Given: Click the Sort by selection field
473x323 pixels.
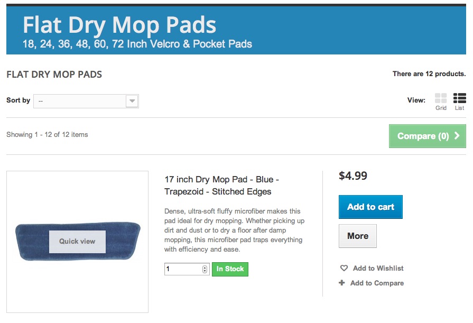Looking at the screenshot, I should pyautogui.click(x=80, y=101).
